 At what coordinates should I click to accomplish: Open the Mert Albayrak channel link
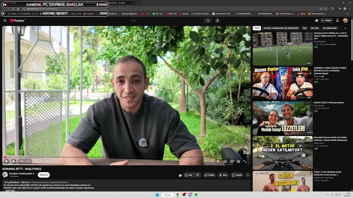319,106
